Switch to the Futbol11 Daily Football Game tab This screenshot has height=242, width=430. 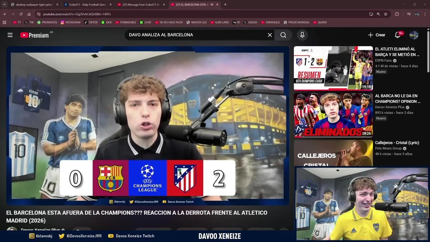pyautogui.click(x=88, y=5)
